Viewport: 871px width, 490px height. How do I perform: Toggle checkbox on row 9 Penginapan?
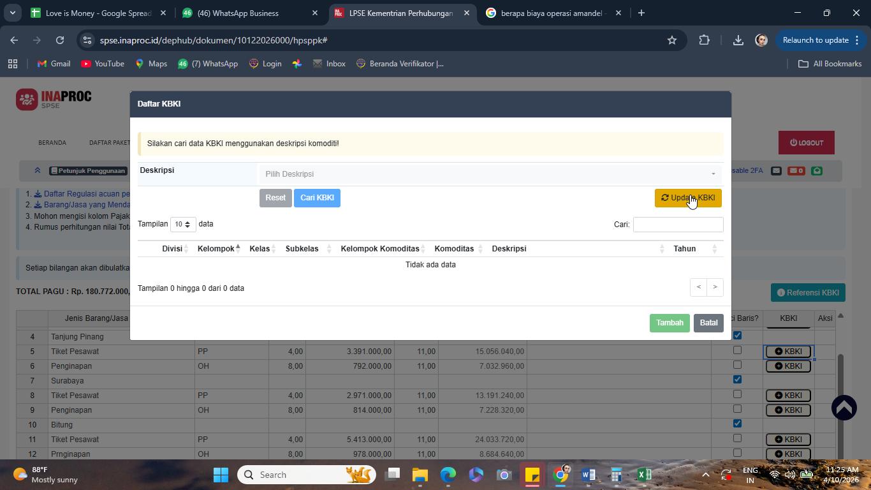[x=737, y=409]
